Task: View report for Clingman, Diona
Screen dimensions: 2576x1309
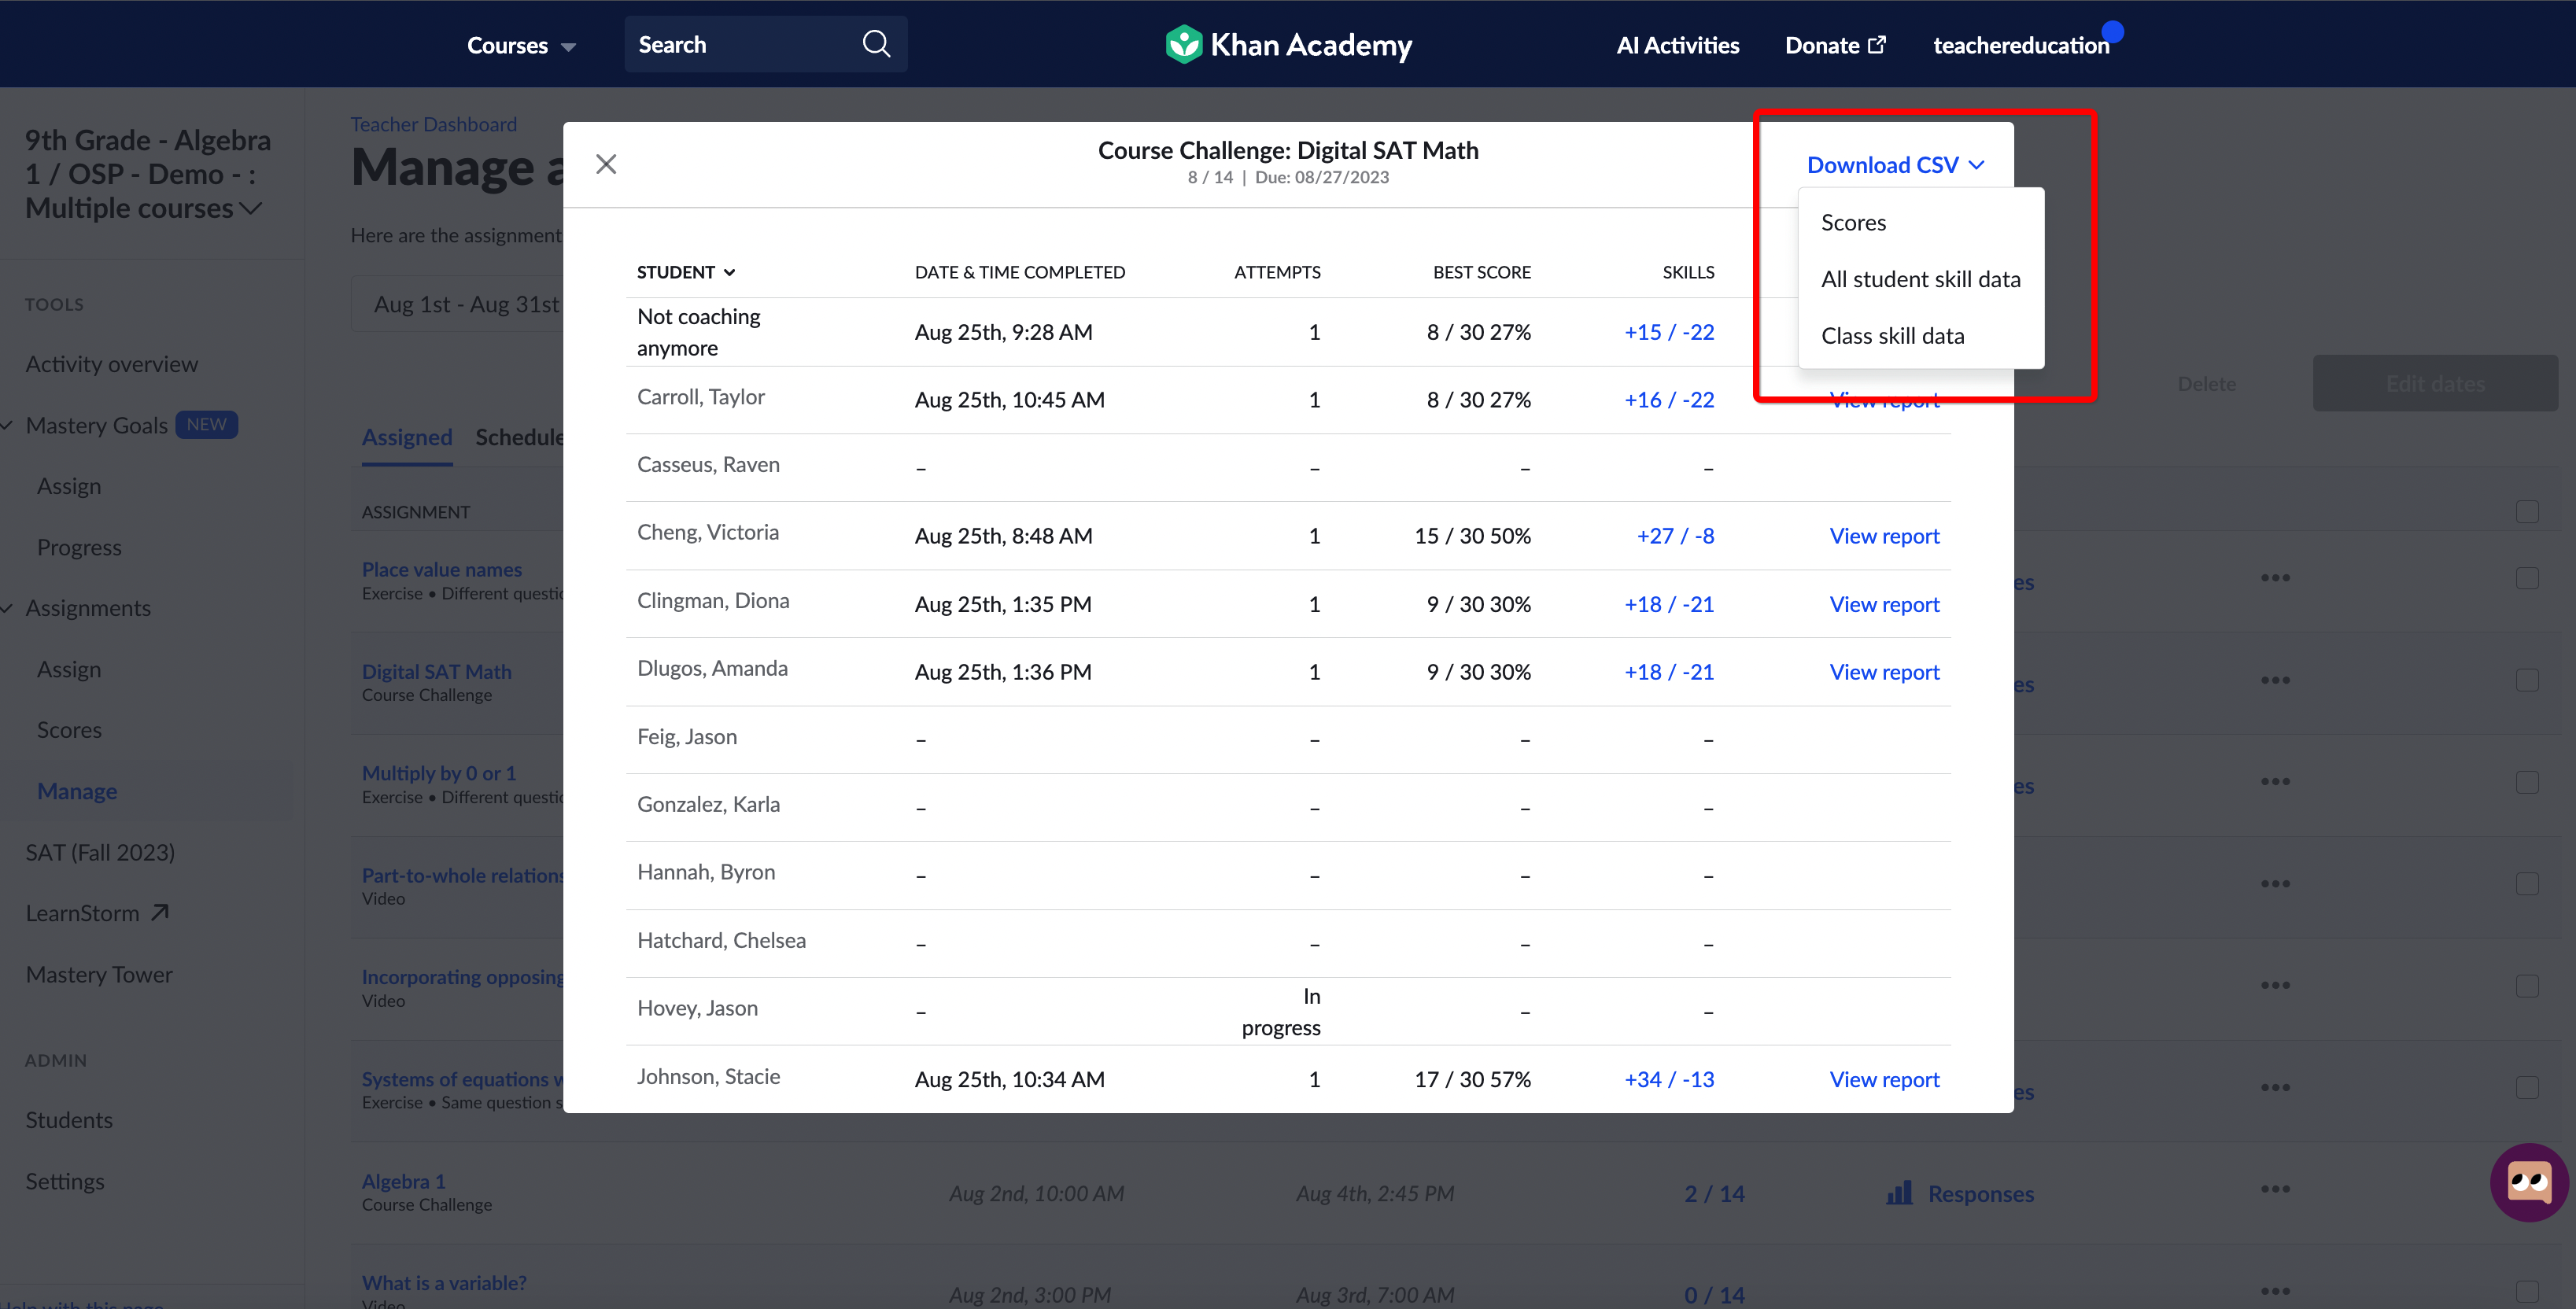Action: pyautogui.click(x=1884, y=604)
